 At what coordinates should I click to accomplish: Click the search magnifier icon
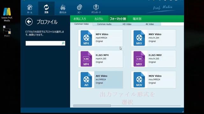click(63, 43)
